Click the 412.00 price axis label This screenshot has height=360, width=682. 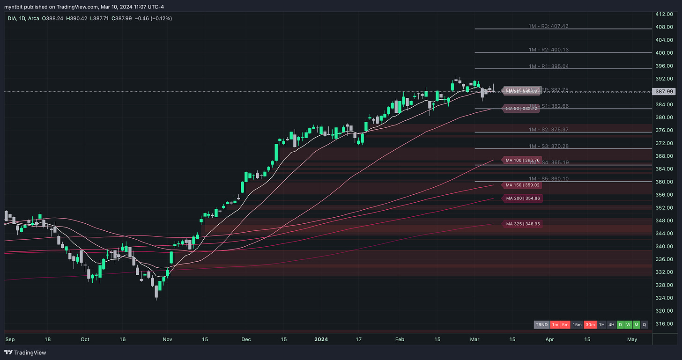tap(664, 14)
